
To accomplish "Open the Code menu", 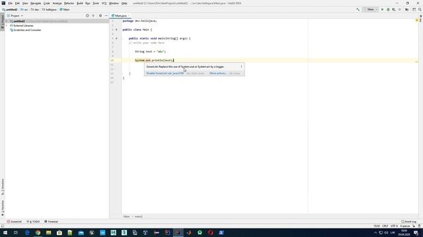I will (x=47, y=3).
